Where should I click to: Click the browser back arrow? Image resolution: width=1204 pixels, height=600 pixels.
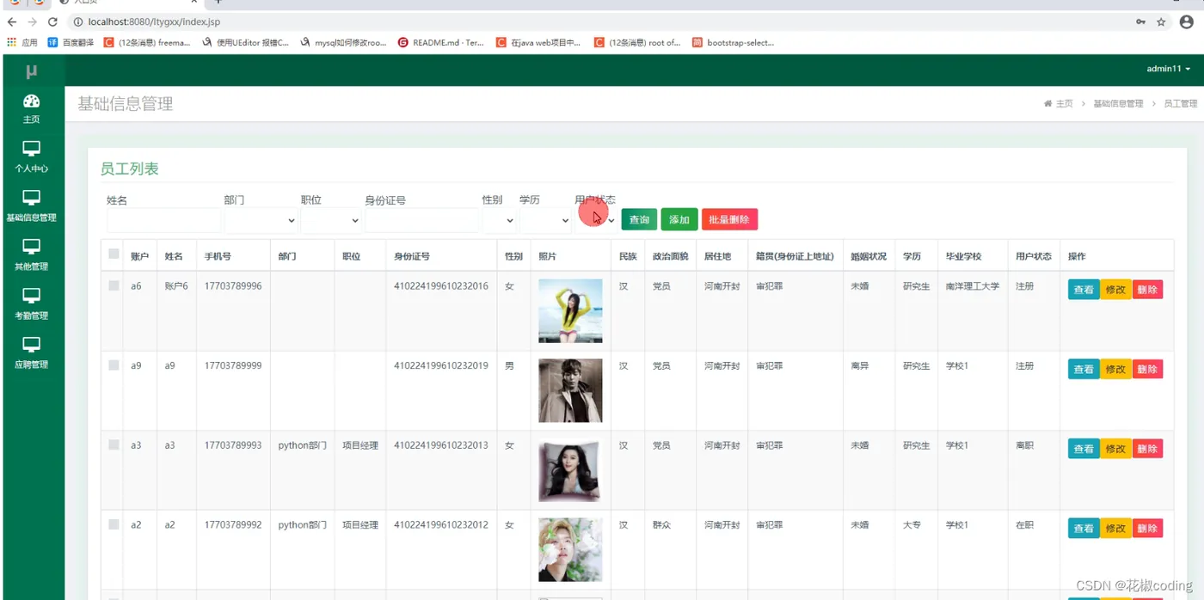pos(12,21)
